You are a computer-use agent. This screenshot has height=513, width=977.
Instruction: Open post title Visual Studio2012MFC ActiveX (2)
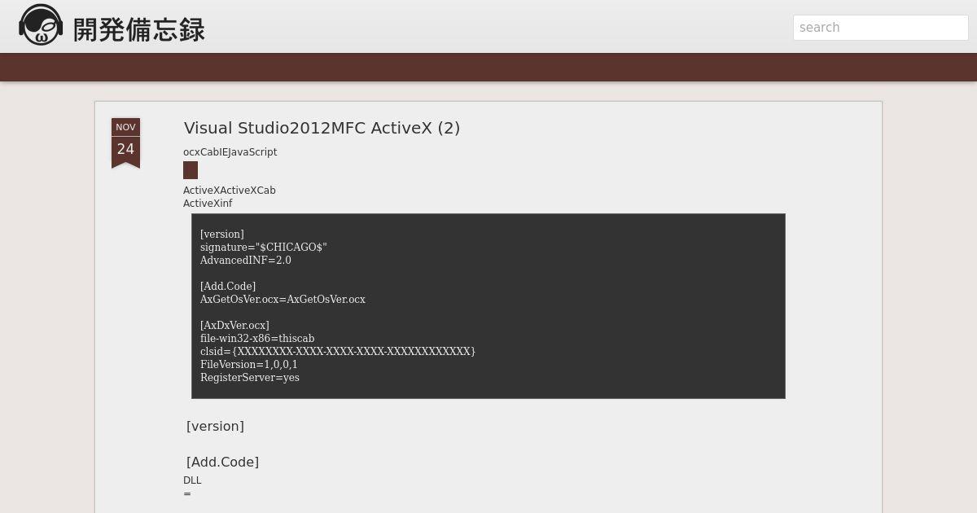click(x=322, y=128)
